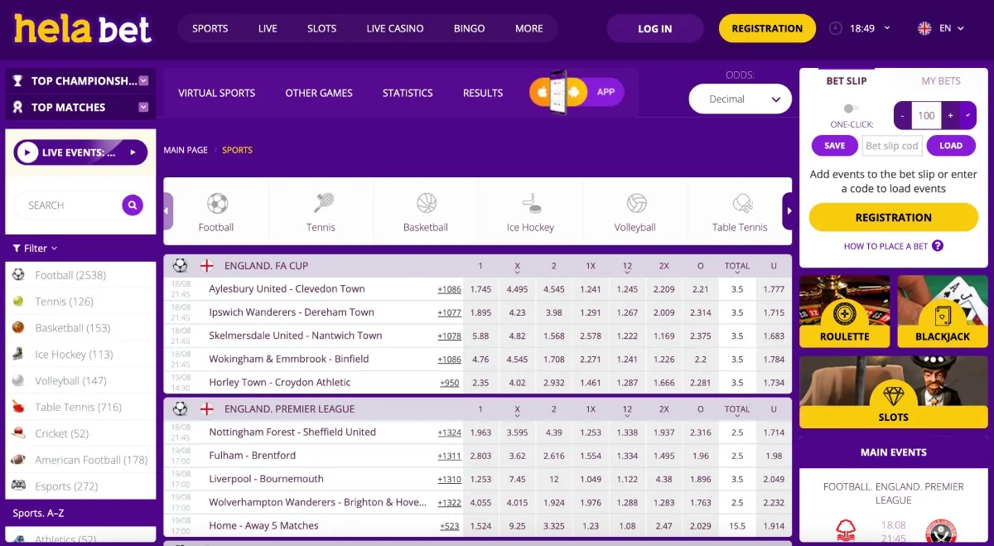This screenshot has width=994, height=546.
Task: Go to Main Page breadcrumb
Action: [186, 150]
